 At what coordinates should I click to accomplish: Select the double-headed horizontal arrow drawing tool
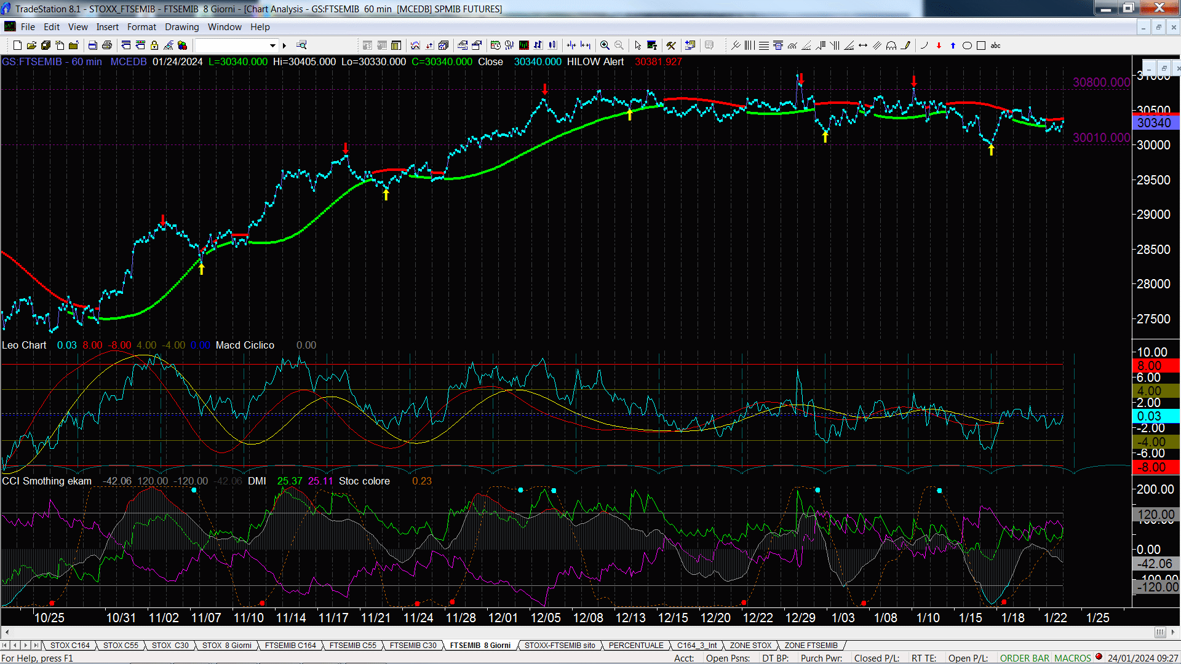coord(863,45)
